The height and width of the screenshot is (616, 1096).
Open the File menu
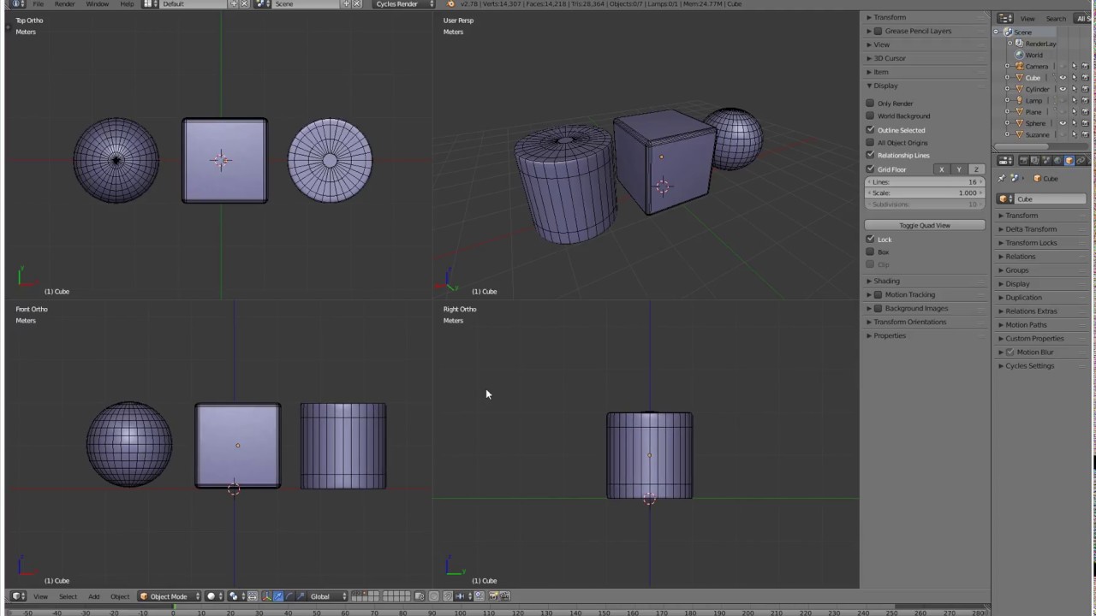39,3
